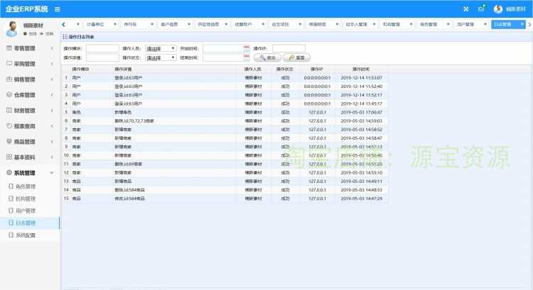Image resolution: width=533 pixels, height=290 pixels.
Task: Close the 客户信息 tab
Action: [189, 24]
